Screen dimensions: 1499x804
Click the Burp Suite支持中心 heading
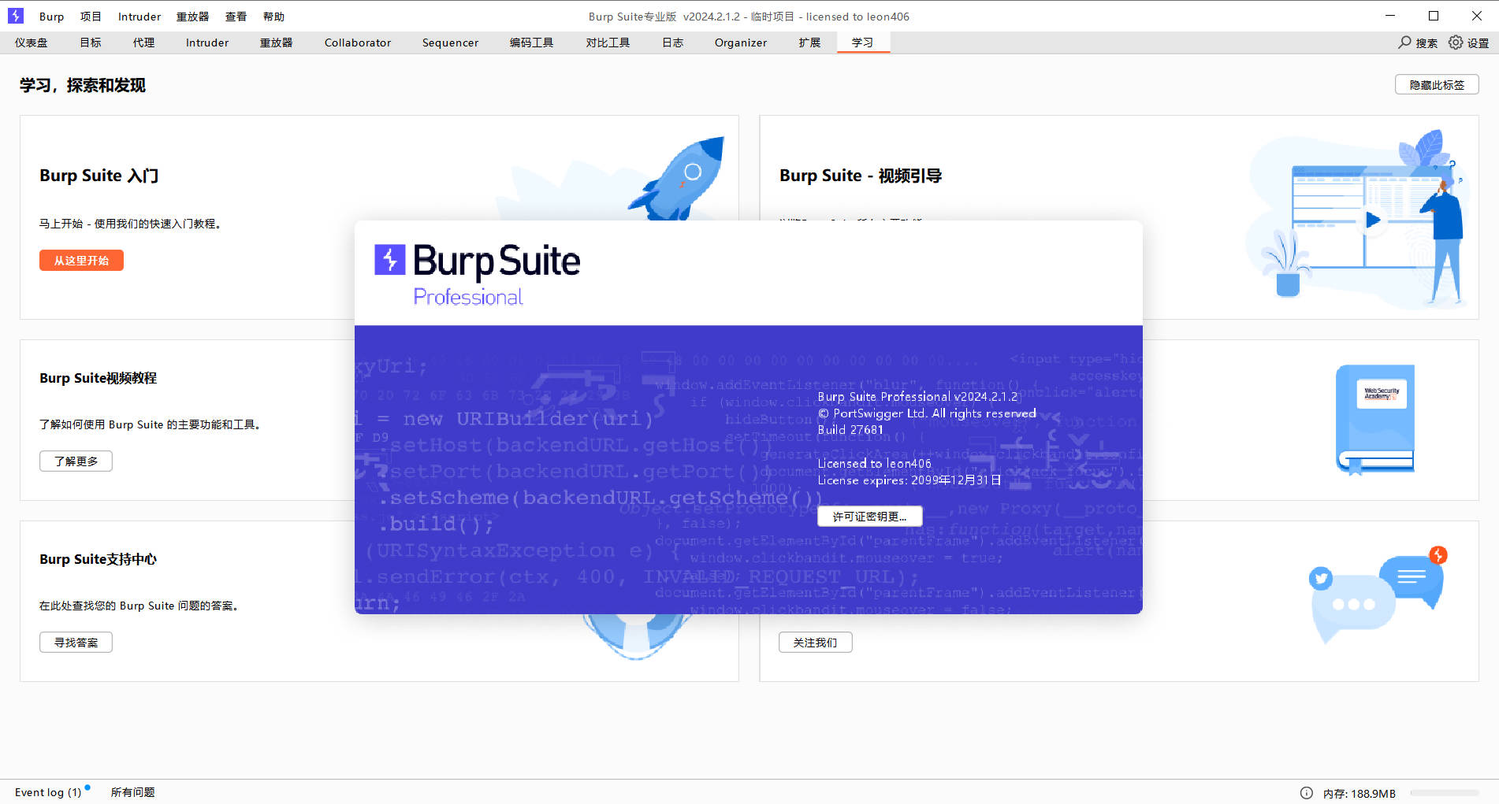[x=99, y=559]
